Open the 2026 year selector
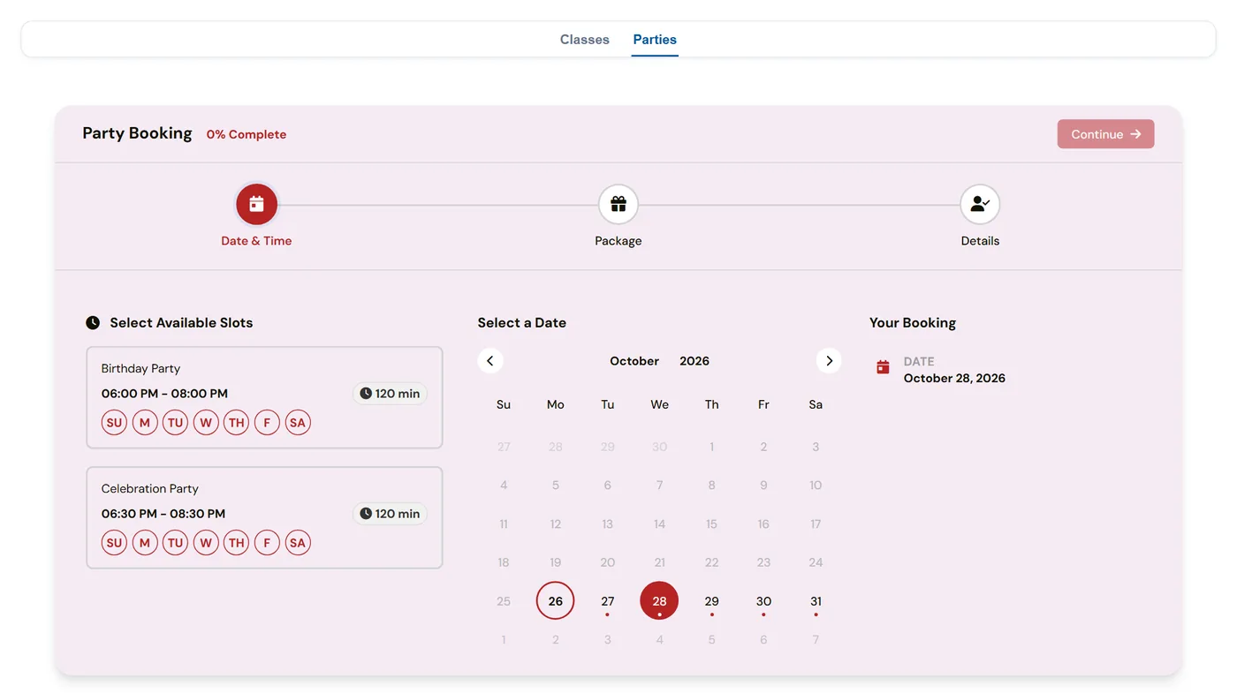Image resolution: width=1237 pixels, height=693 pixels. point(694,361)
